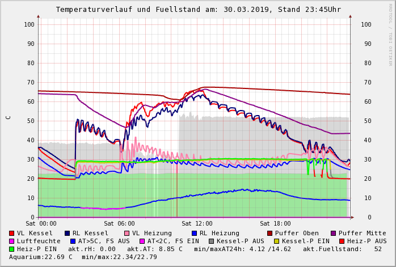
Task: Select the pink VL Heizung legend swatch
Action: click(x=127, y=233)
